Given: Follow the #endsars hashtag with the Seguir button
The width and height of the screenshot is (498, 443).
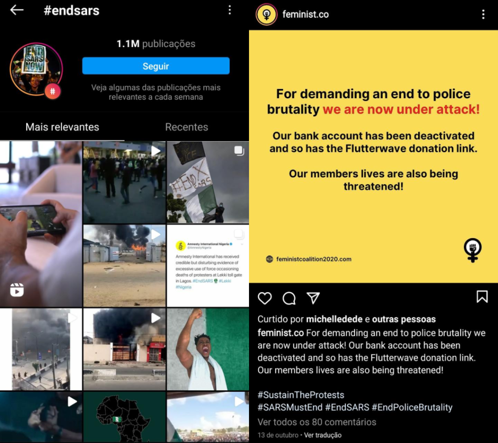Looking at the screenshot, I should (156, 66).
